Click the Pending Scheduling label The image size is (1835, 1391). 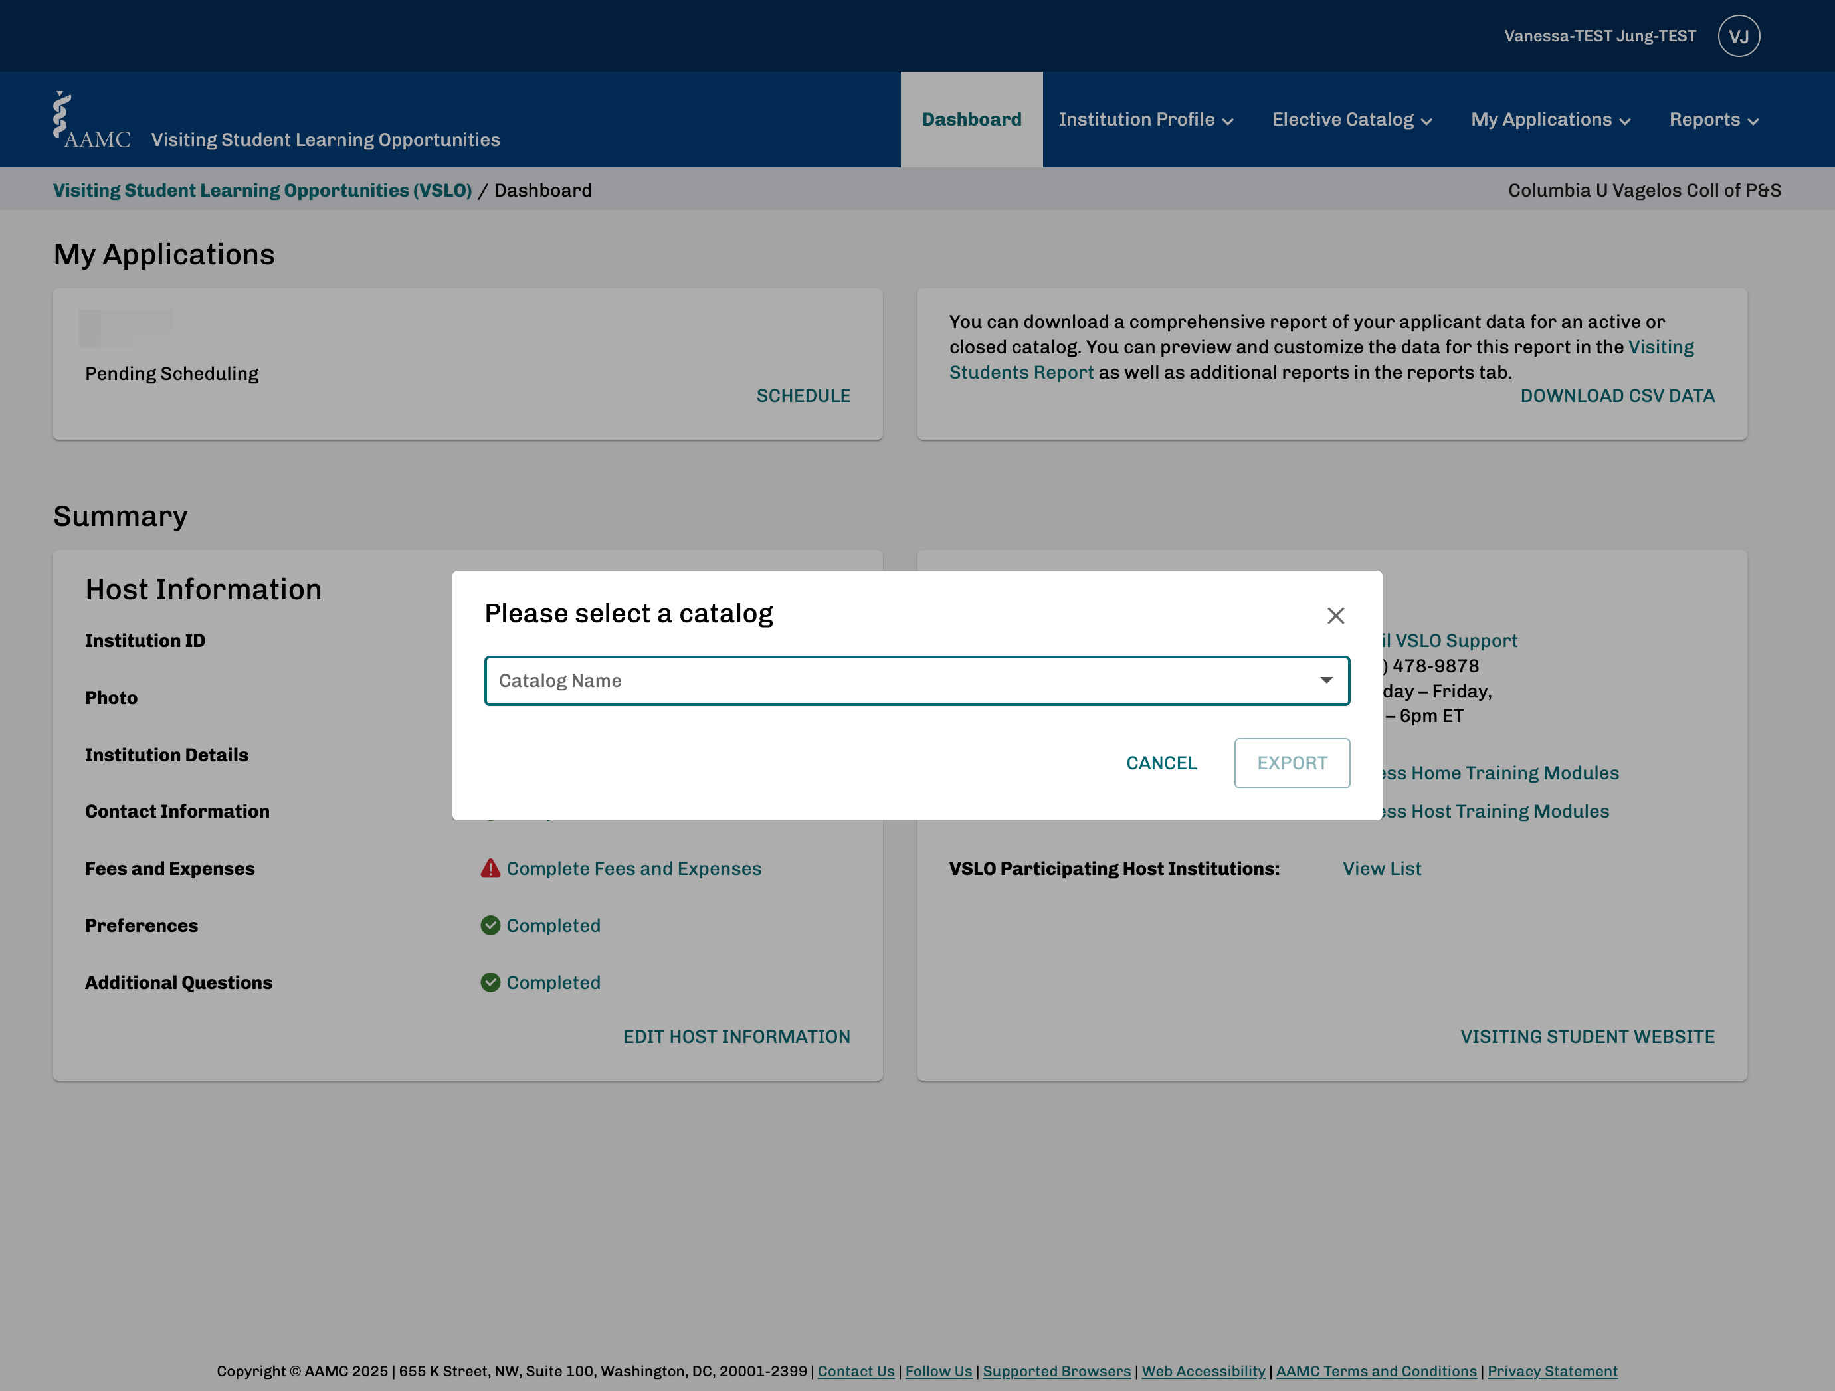pos(171,373)
